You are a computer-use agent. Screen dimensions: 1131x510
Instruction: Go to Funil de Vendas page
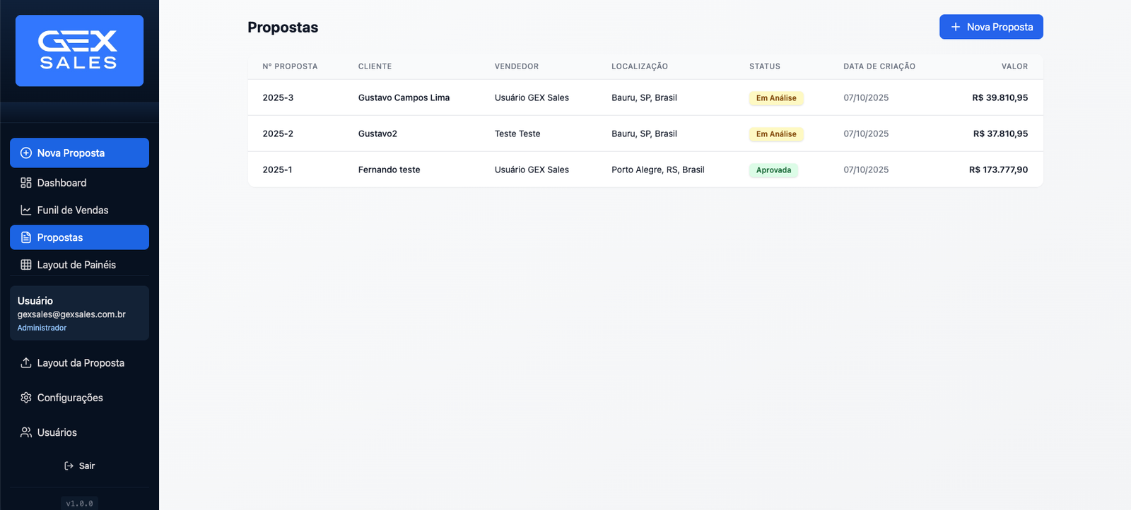tap(73, 210)
